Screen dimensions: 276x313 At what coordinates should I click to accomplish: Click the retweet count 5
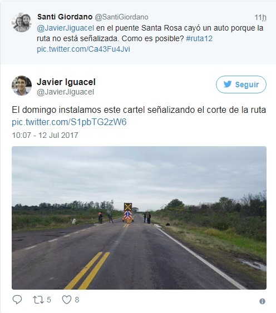[49, 300]
